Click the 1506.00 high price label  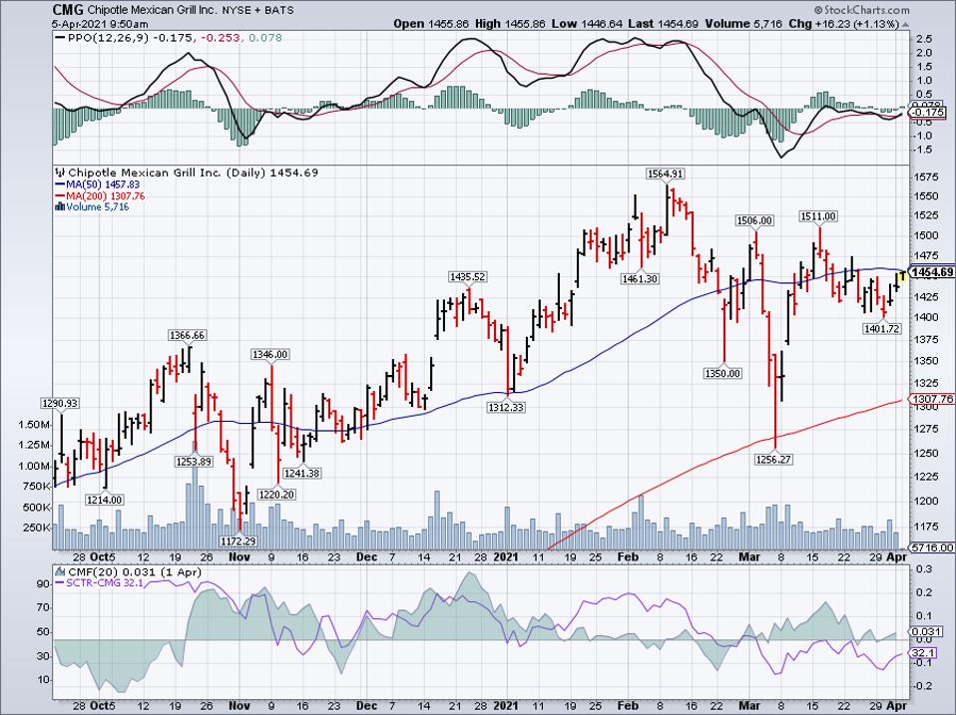coord(754,220)
